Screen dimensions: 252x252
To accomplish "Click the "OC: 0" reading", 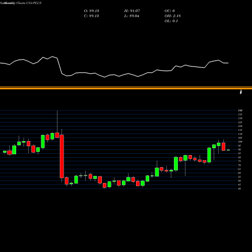I will [170, 11].
